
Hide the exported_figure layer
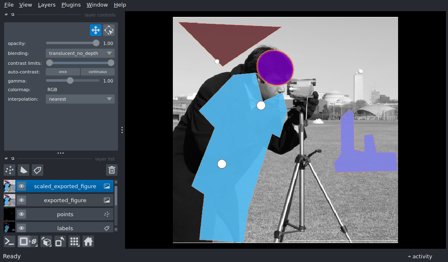pos(21,200)
